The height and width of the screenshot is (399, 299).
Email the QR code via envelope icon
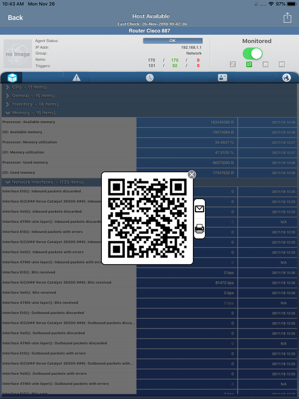tap(199, 209)
